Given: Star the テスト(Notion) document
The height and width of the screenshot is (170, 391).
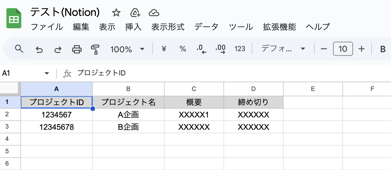Looking at the screenshot, I should point(116,13).
